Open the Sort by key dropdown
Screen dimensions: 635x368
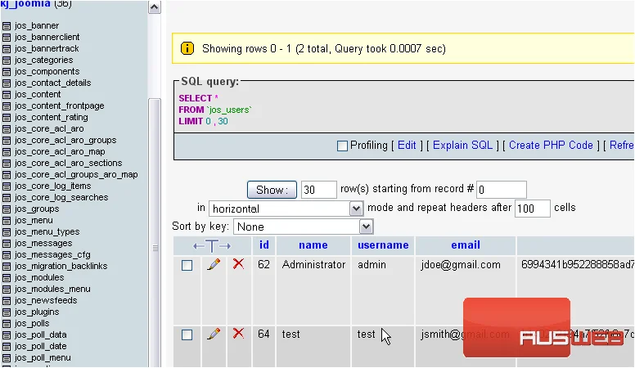coord(303,227)
